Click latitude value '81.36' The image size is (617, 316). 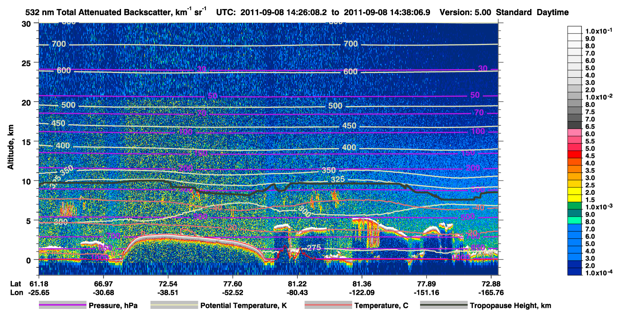click(x=362, y=284)
